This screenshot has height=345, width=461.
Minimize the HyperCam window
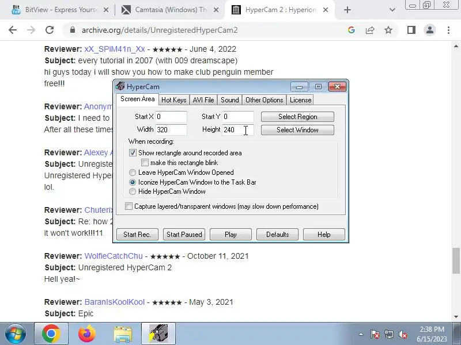(299, 87)
